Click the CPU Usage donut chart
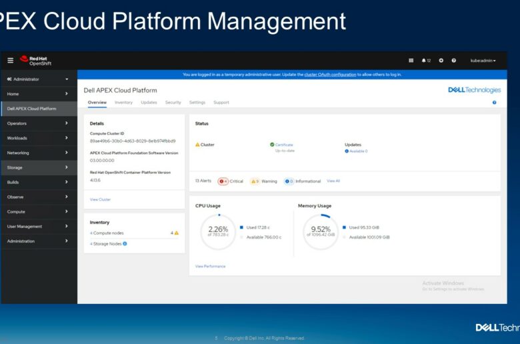The height and width of the screenshot is (344, 520). [218, 231]
